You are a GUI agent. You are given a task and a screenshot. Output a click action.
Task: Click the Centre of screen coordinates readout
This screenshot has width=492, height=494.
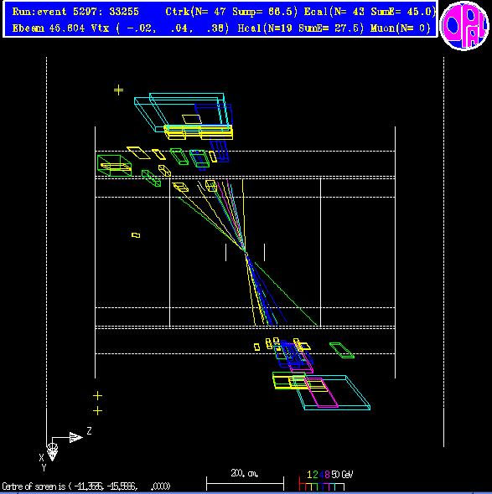coord(85,486)
